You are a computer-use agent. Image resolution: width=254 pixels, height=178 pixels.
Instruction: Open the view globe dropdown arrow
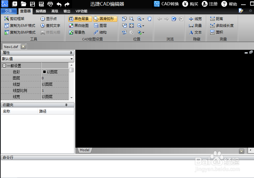click(143, 33)
